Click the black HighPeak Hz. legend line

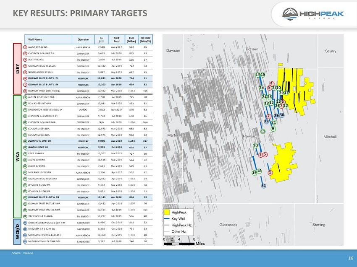tap(167, 225)
